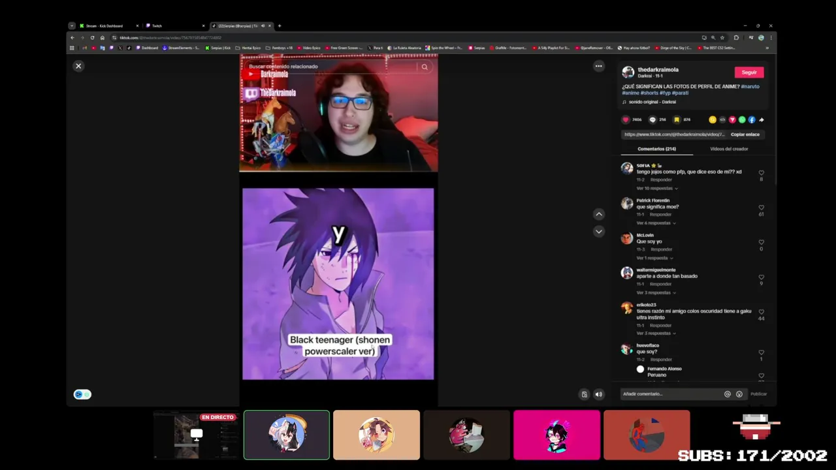
Task: Go to the previous video with up arrow
Action: (x=598, y=214)
